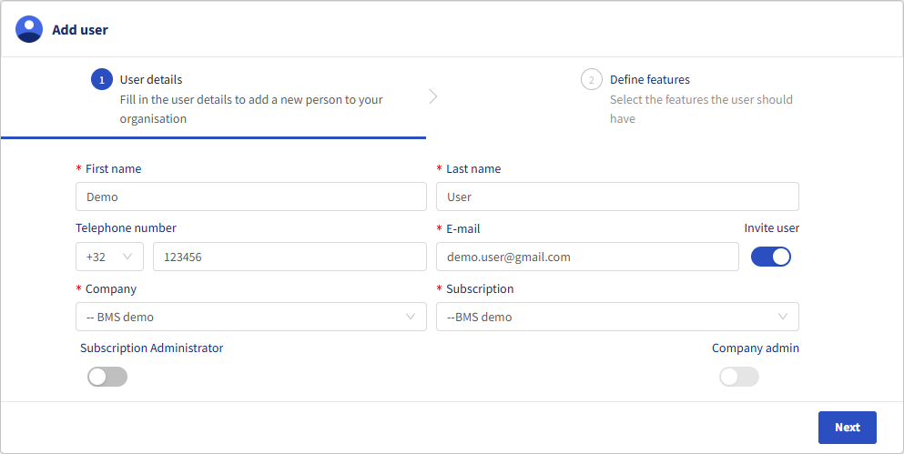
Task: Open the Subscription dropdown
Action: pos(616,317)
